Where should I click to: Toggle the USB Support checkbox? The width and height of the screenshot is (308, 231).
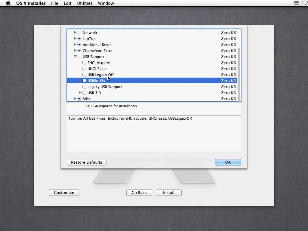pyautogui.click(x=79, y=57)
